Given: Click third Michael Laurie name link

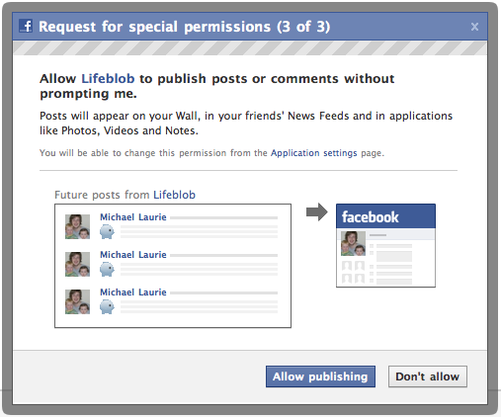Looking at the screenshot, I should 133,292.
